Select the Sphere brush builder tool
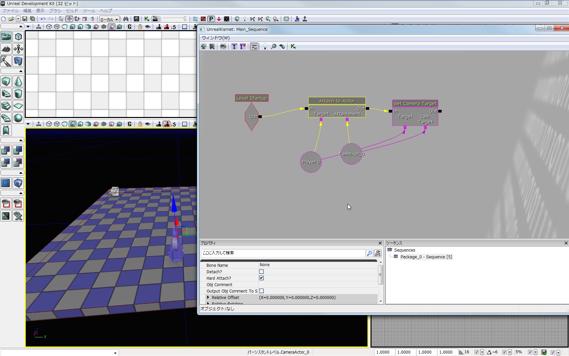Viewport: 569px width, 356px height. (x=18, y=118)
